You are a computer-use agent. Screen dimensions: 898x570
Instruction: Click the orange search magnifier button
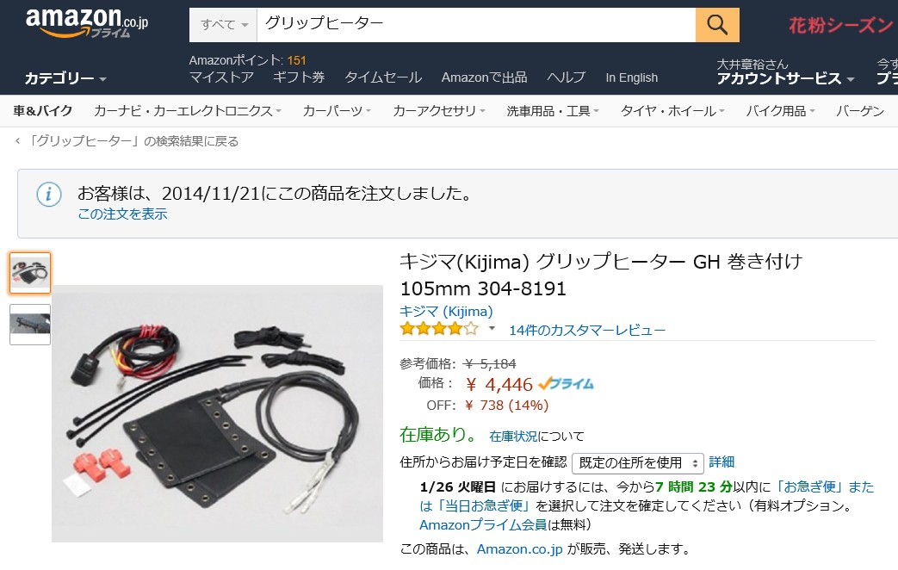point(717,25)
